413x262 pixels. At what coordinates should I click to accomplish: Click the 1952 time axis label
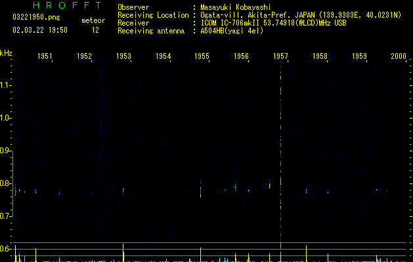pyautogui.click(x=84, y=56)
